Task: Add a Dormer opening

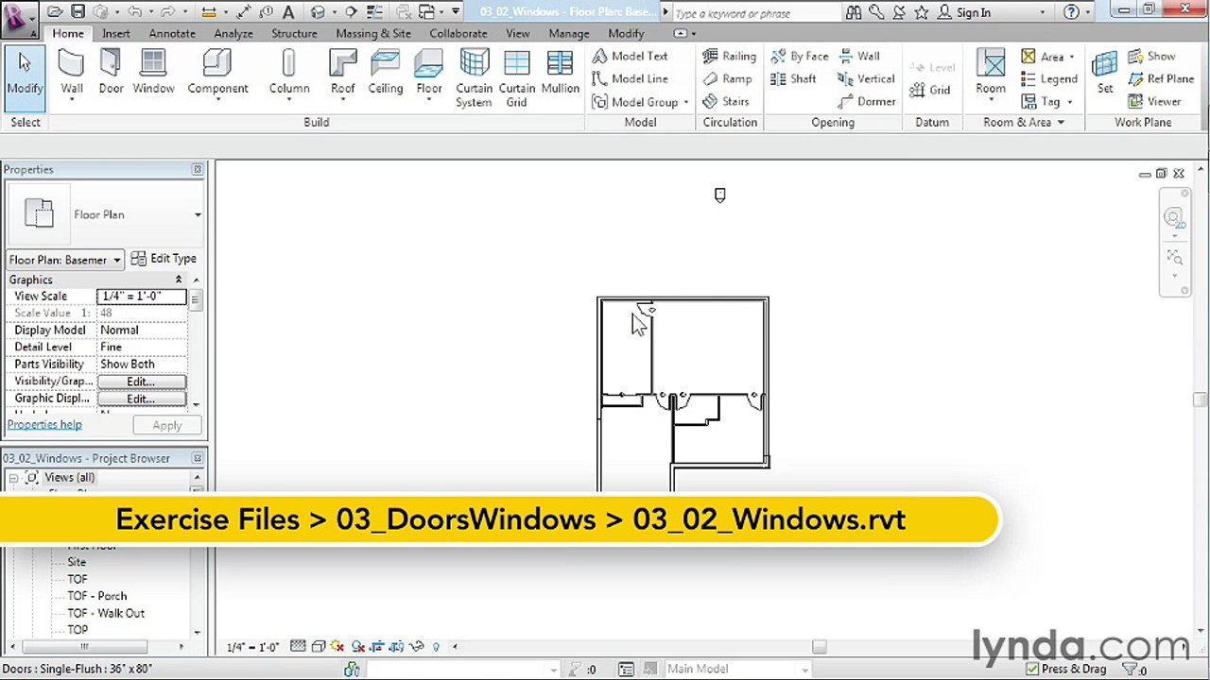Action: [867, 101]
